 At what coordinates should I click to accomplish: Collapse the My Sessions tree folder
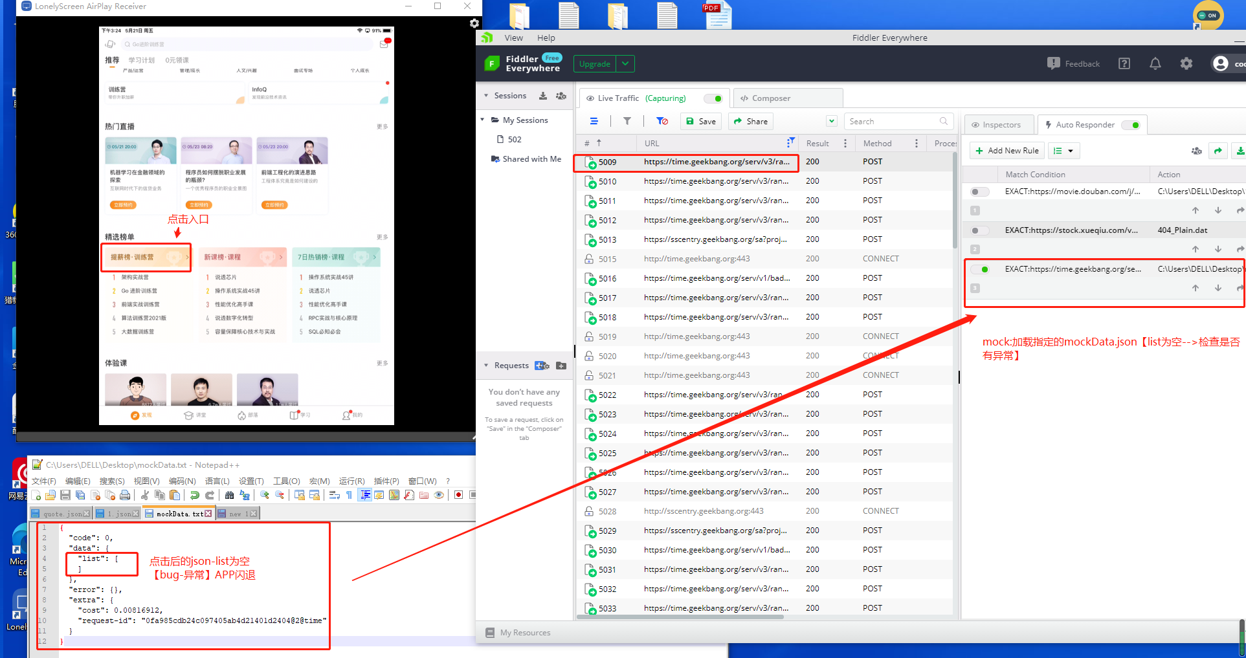[x=482, y=120]
